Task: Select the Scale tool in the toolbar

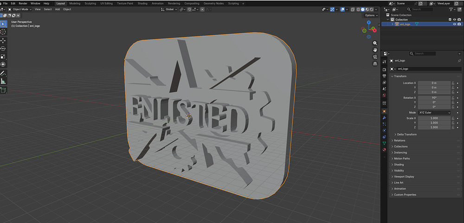Action: click(x=3, y=57)
